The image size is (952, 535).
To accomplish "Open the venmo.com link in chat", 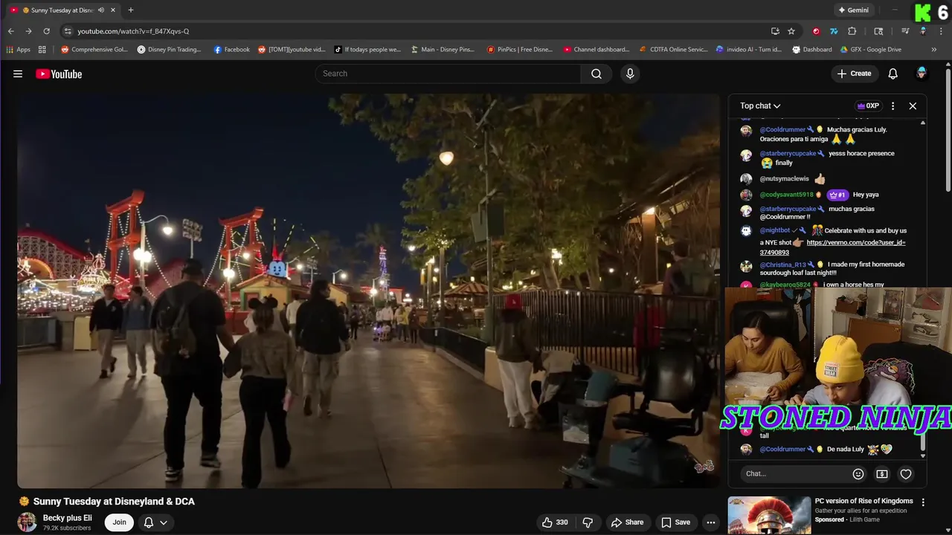I will coord(832,247).
